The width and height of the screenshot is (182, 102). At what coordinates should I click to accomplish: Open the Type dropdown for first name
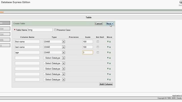(x=54, y=42)
